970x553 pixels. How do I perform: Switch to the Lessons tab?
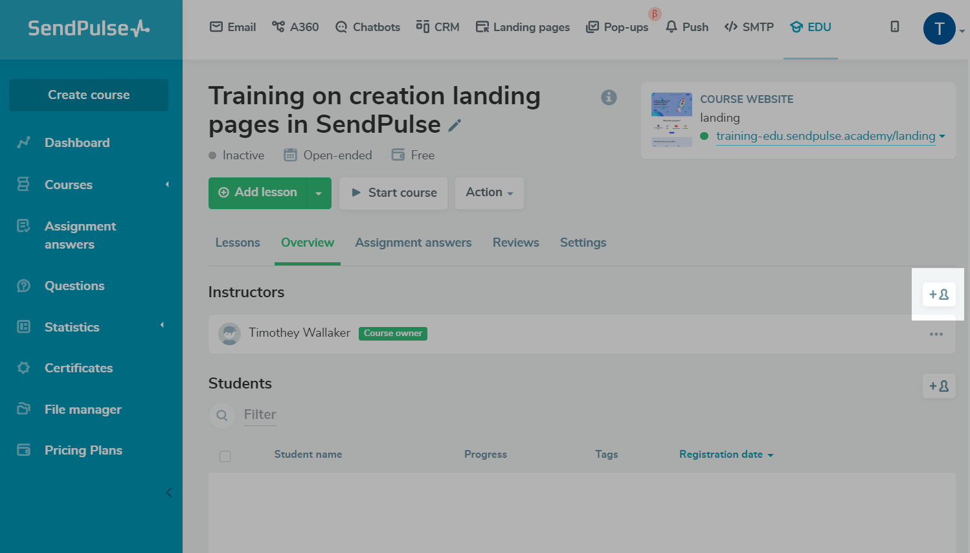click(238, 243)
